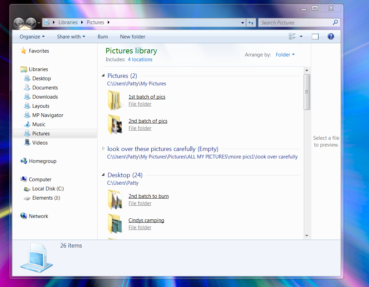
Task: Click the Cindys camping folder thumbnail
Action: point(115,224)
